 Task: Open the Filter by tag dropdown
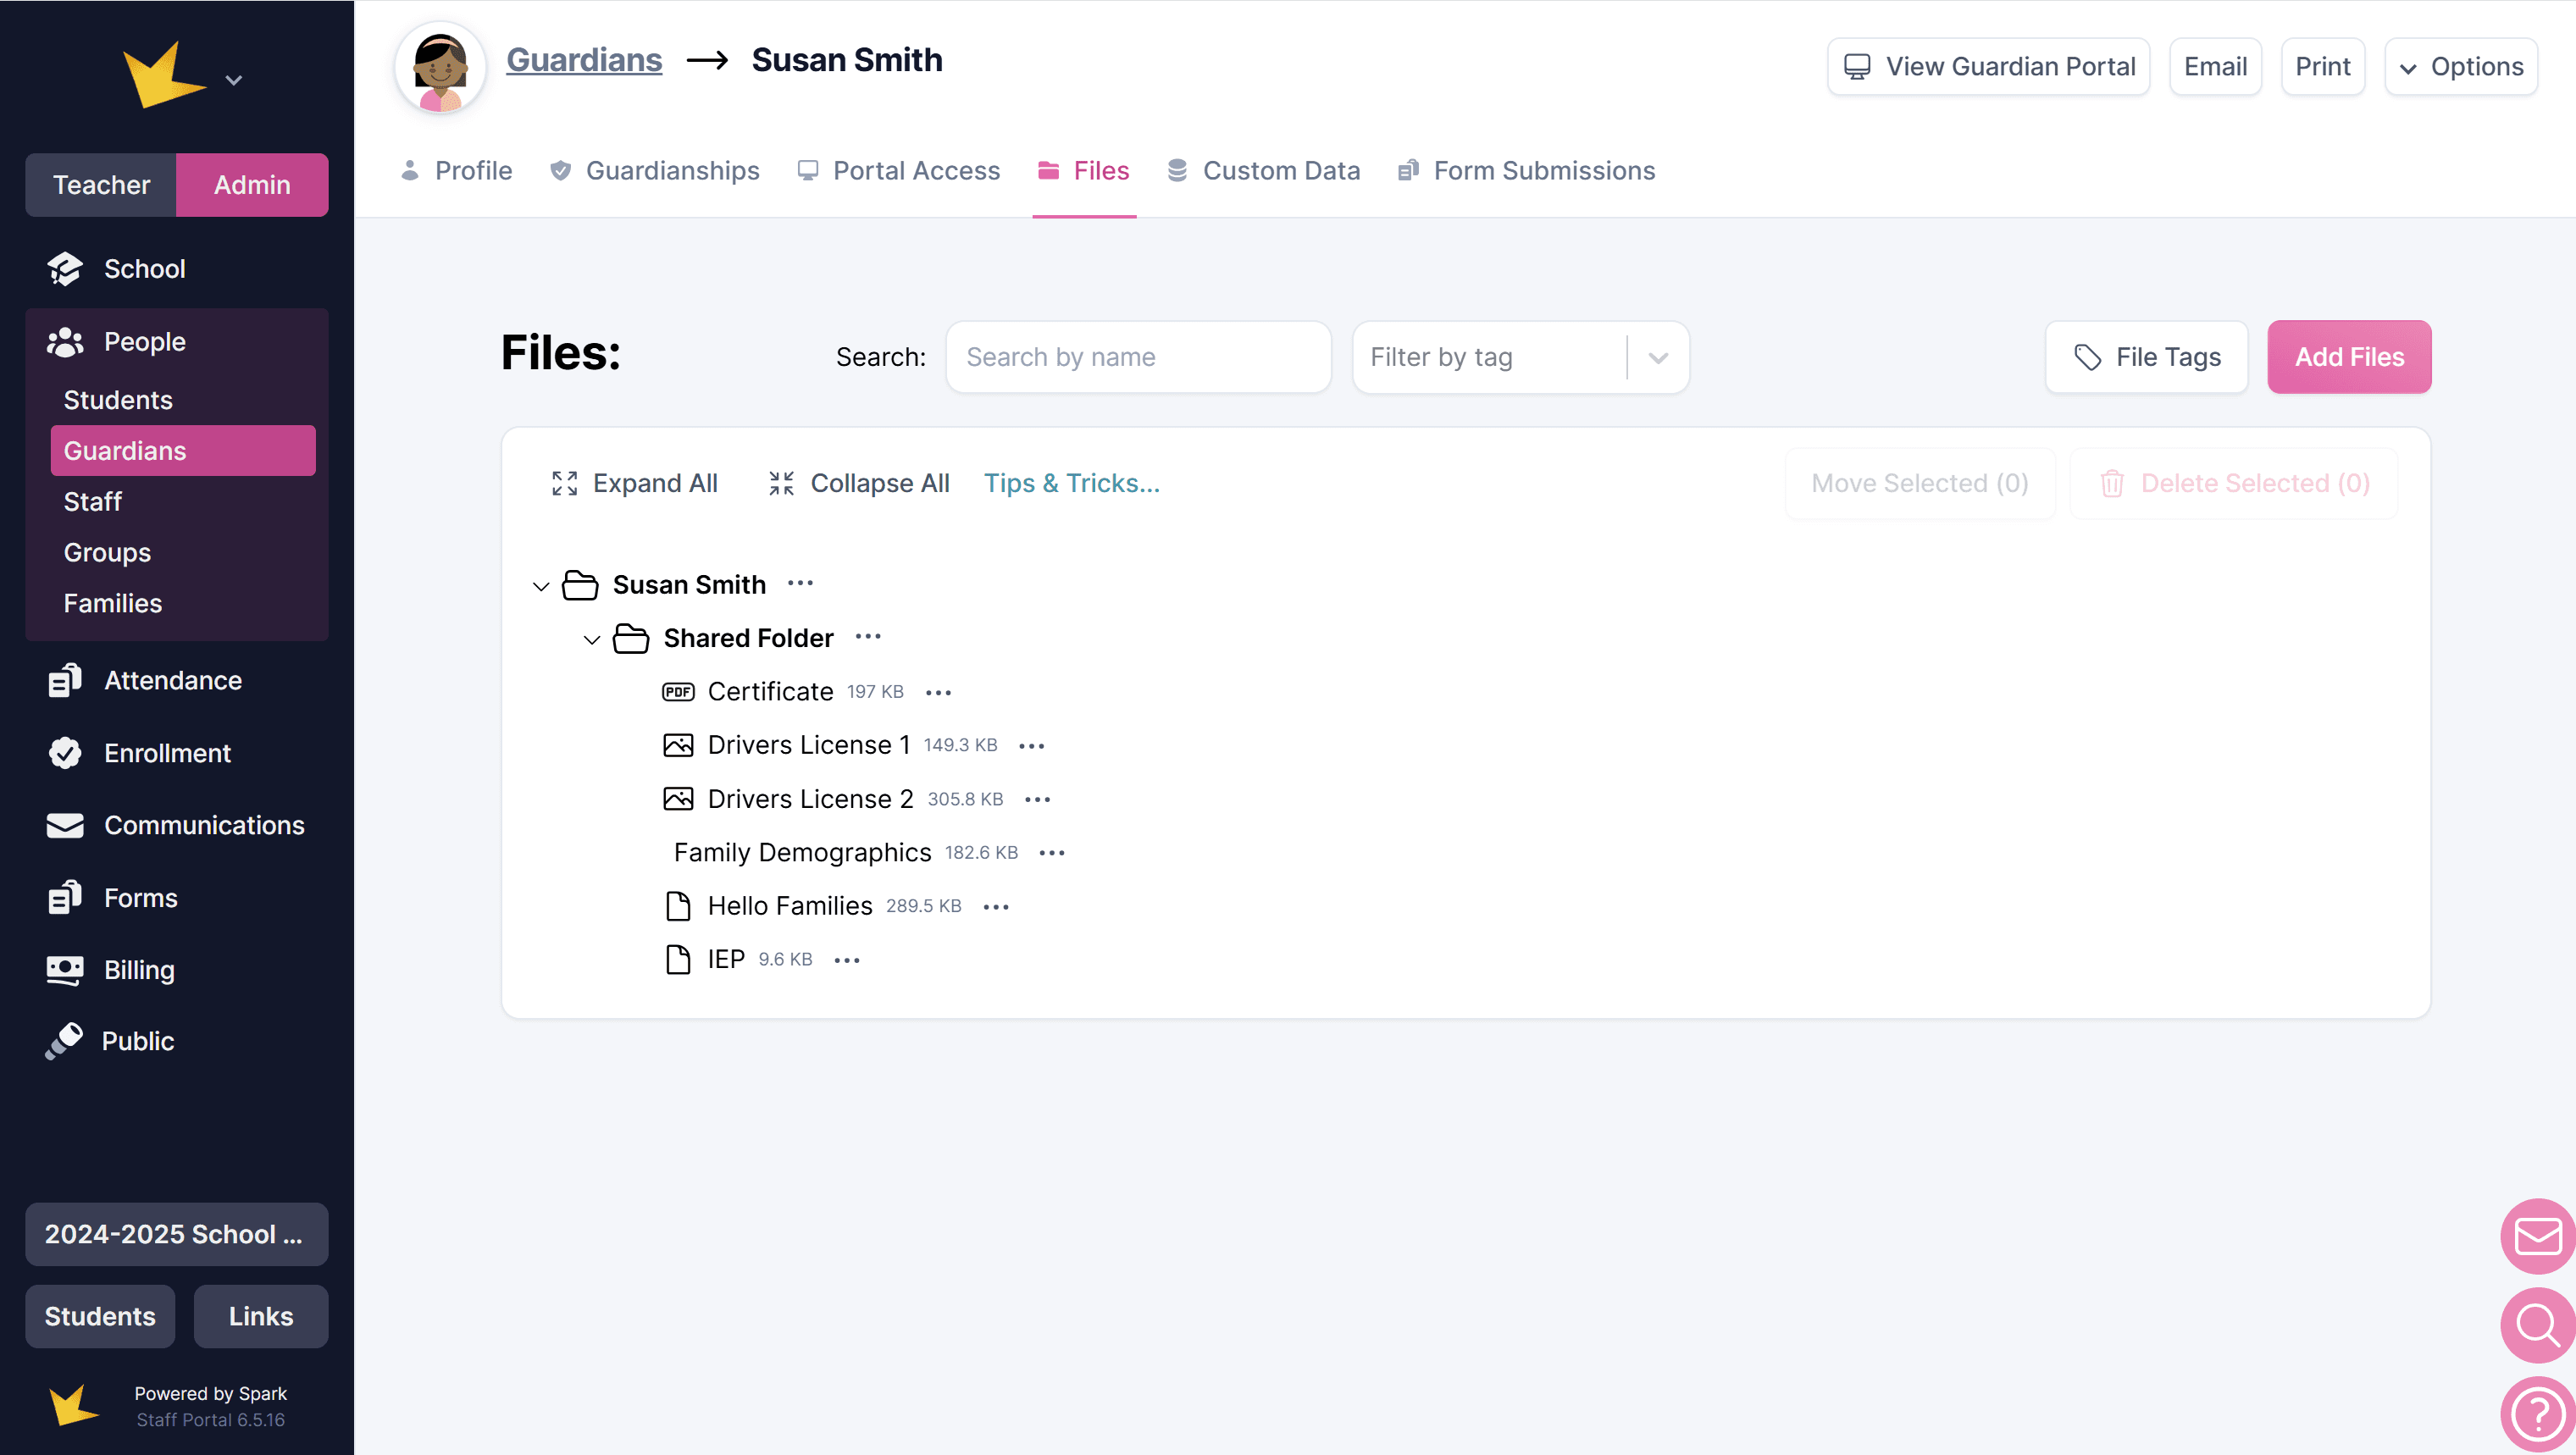1520,357
